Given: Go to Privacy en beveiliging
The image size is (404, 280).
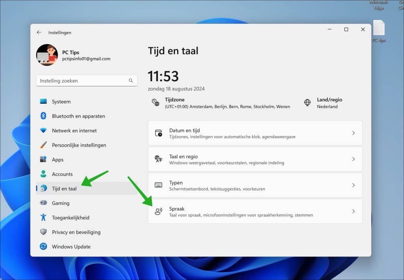Looking at the screenshot, I should tap(87, 232).
